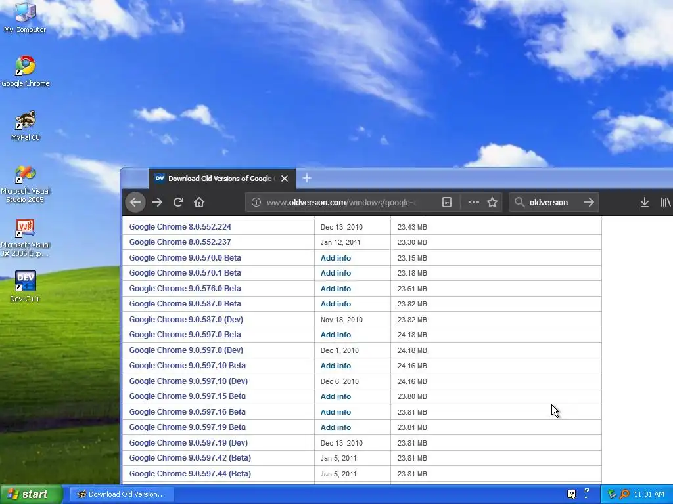Open the Windows Start menu
Image resolution: width=673 pixels, height=504 pixels.
[x=32, y=494]
